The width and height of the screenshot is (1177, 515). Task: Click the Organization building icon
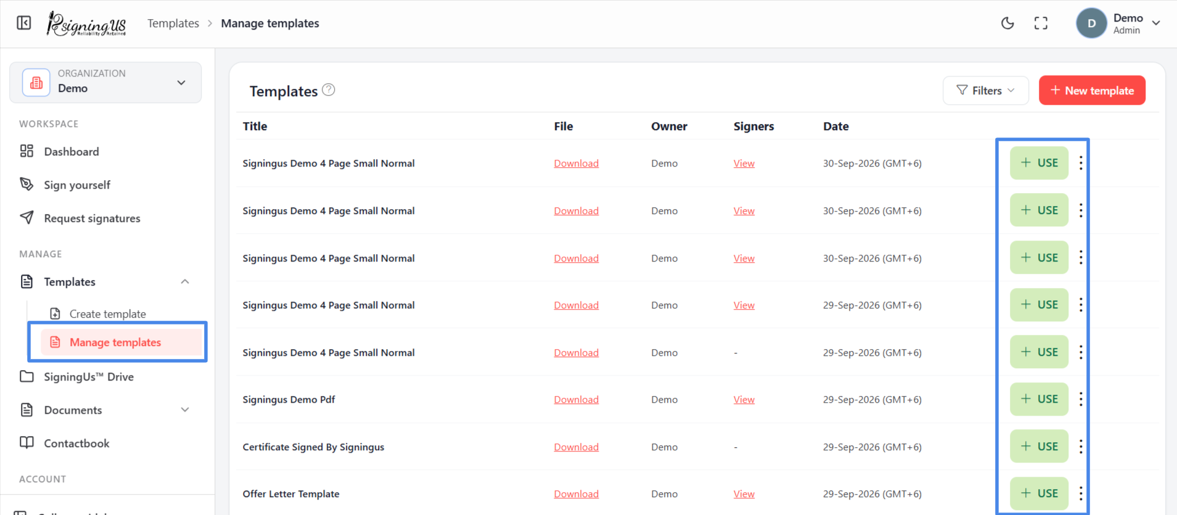pos(36,82)
